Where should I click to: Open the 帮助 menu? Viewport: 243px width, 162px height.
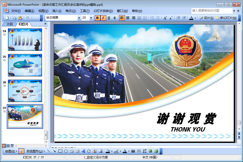(x=137, y=11)
